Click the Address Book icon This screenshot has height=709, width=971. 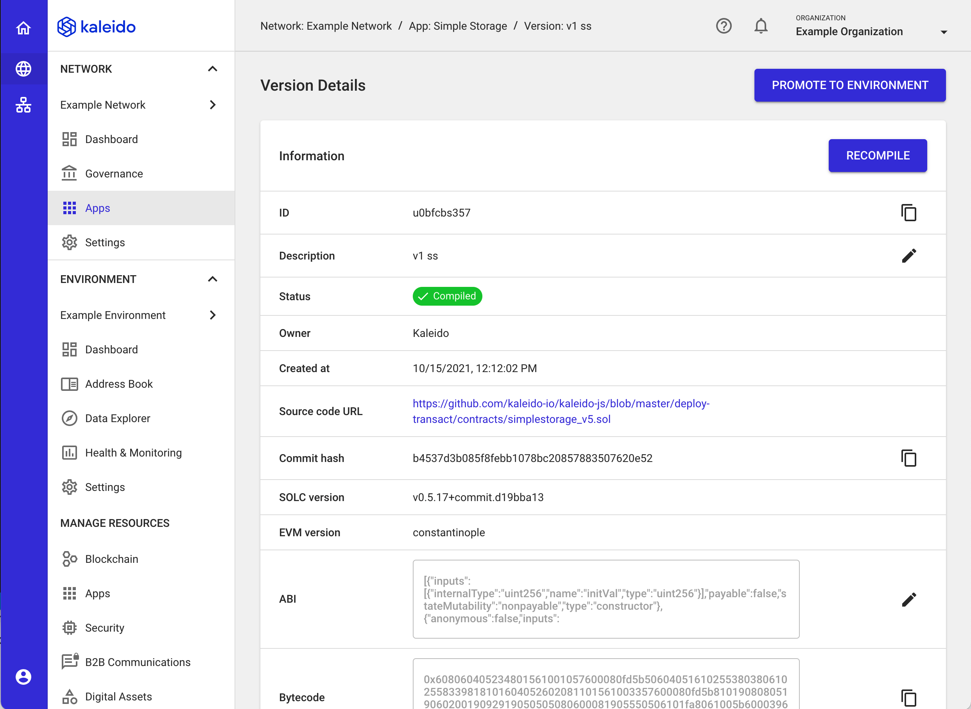click(69, 384)
